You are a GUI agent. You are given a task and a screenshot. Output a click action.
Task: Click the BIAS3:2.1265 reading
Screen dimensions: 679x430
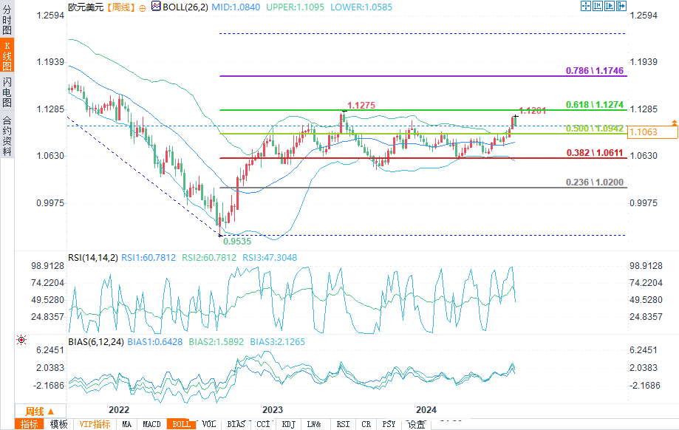click(278, 341)
